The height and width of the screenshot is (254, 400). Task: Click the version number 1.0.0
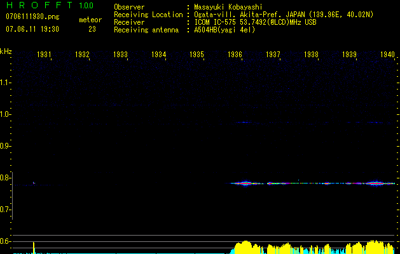pyautogui.click(x=86, y=5)
